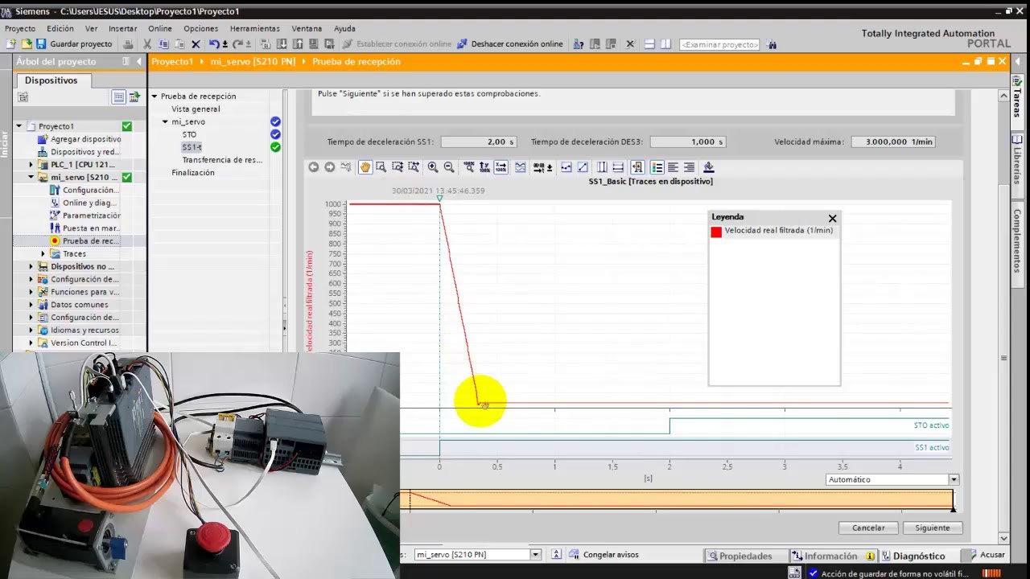Select Transferencia de resultados step
This screenshot has height=579, width=1030.
222,160
